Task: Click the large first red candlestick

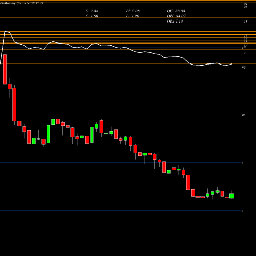Action: [x=5, y=70]
